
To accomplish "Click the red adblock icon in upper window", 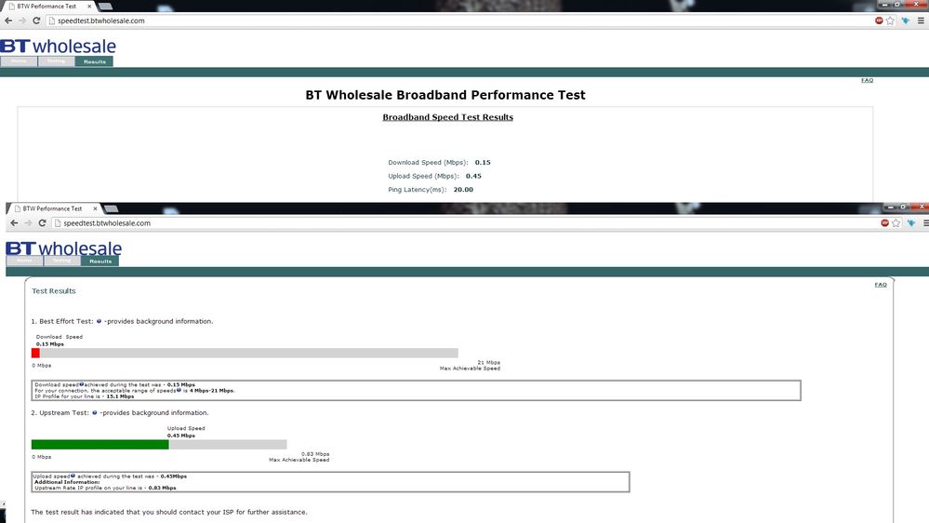I will click(x=879, y=20).
